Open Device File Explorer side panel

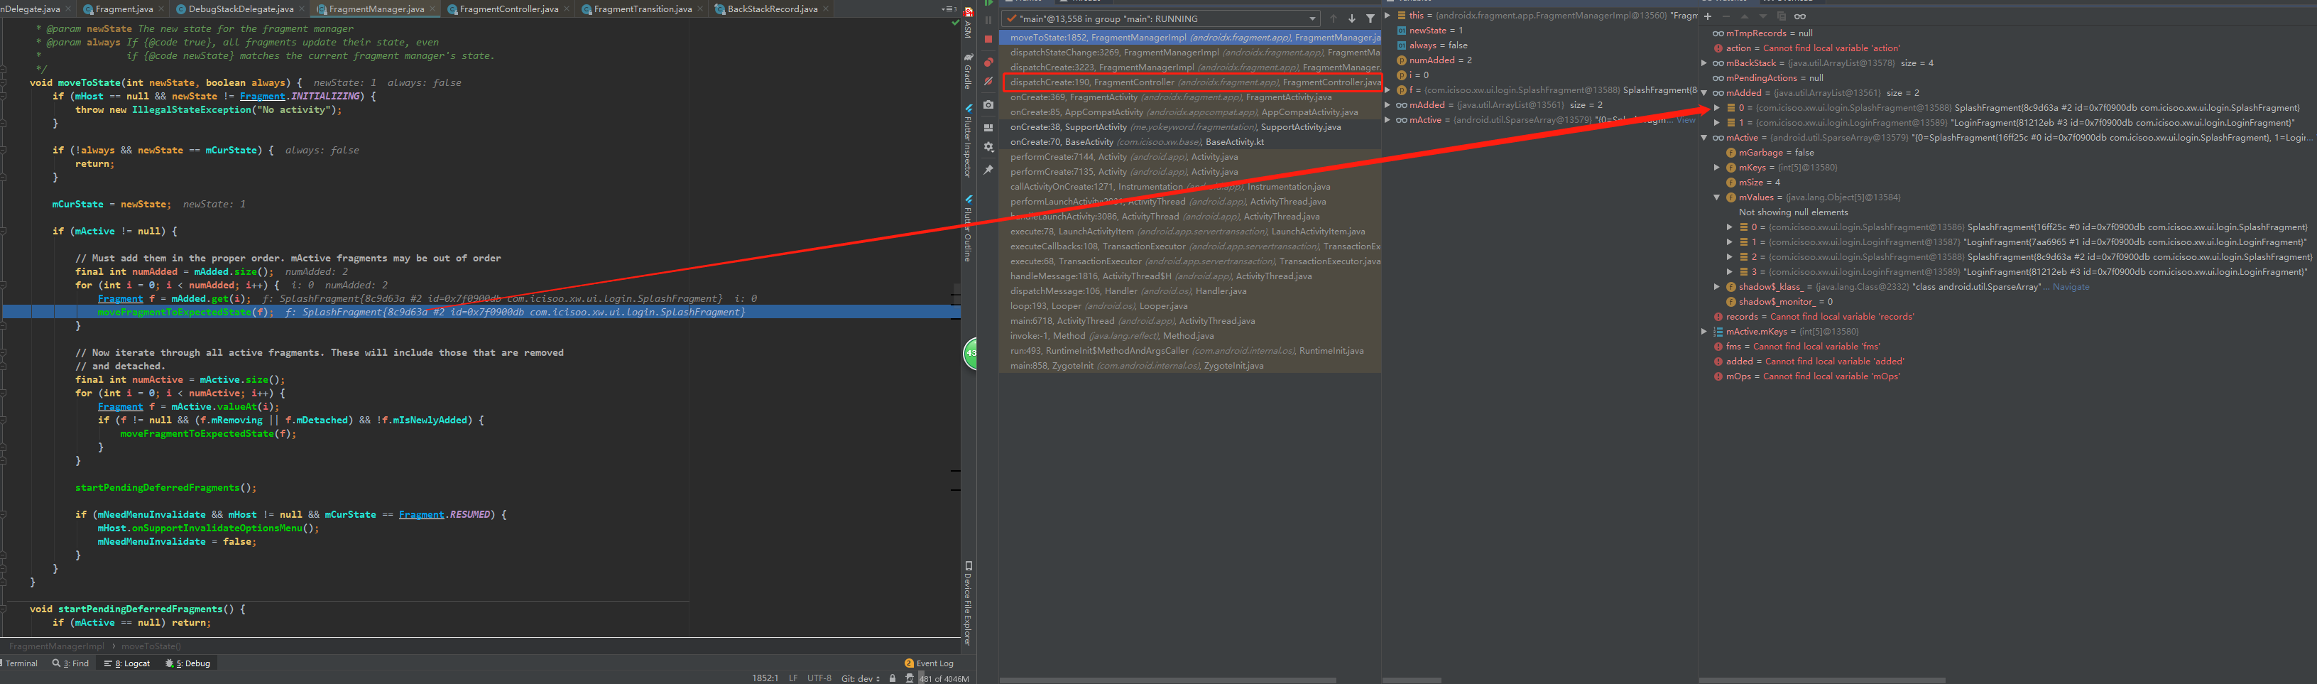969,604
